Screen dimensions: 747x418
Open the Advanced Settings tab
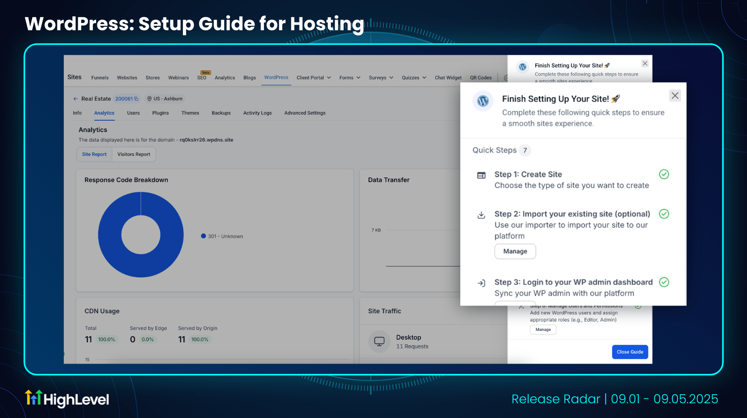click(305, 113)
